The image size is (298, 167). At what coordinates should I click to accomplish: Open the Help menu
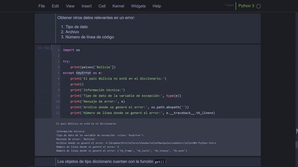pos(157,6)
